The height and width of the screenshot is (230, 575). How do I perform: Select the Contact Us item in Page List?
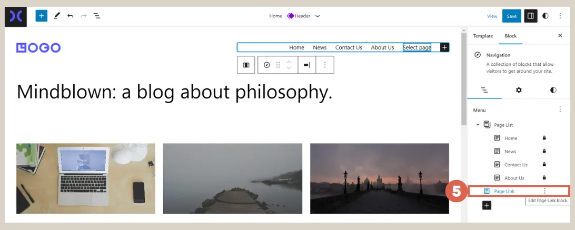[515, 165]
